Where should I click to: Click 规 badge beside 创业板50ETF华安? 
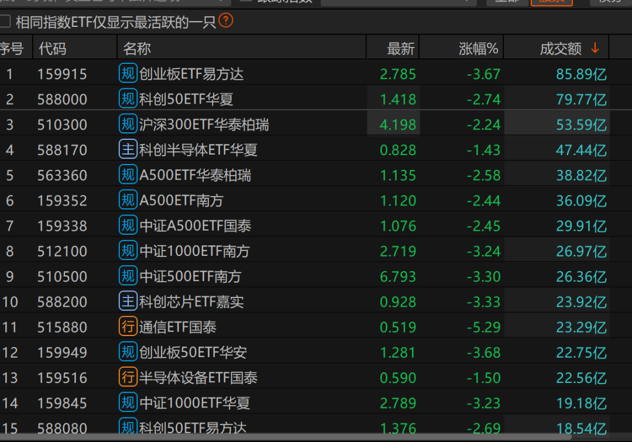[128, 352]
